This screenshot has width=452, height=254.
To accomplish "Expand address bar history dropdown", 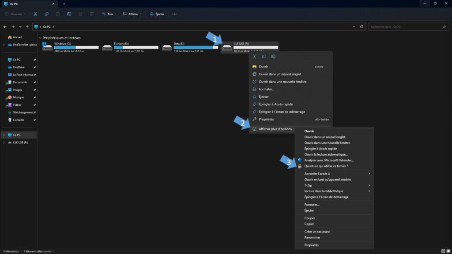I will (x=354, y=26).
